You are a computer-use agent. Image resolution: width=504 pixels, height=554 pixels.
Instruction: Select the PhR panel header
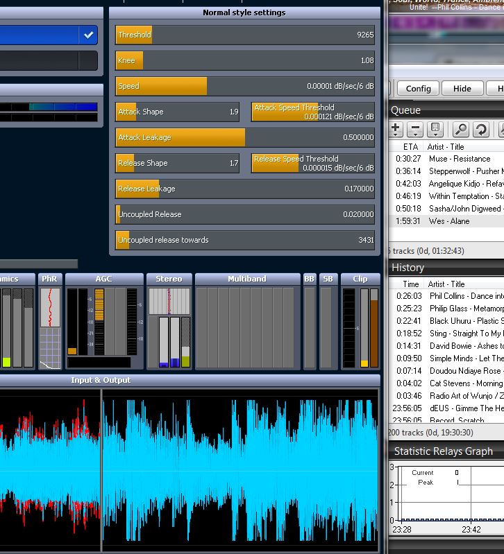50,279
